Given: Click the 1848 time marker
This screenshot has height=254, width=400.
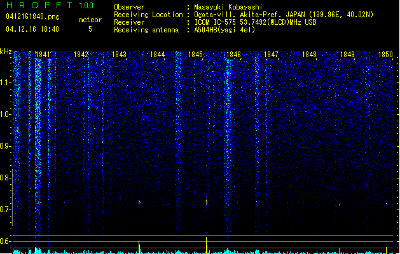Looking at the screenshot, I should coord(310,55).
